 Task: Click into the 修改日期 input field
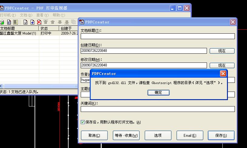144,65
